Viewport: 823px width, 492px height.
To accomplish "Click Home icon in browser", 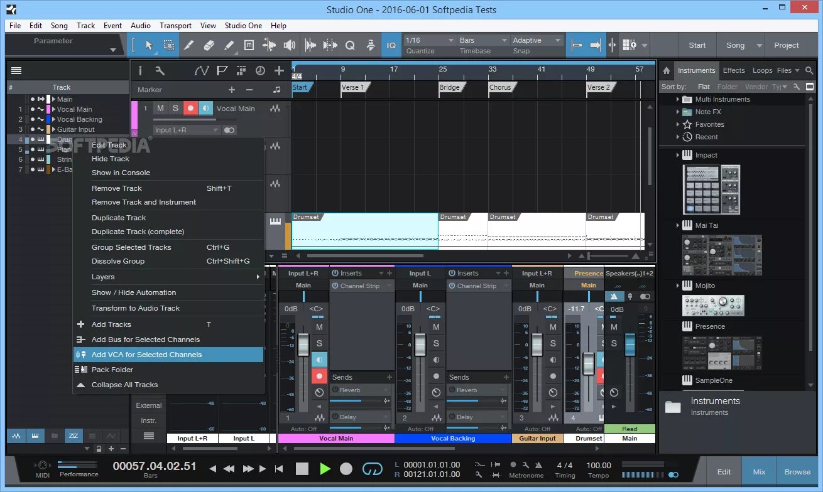I will pyautogui.click(x=667, y=70).
